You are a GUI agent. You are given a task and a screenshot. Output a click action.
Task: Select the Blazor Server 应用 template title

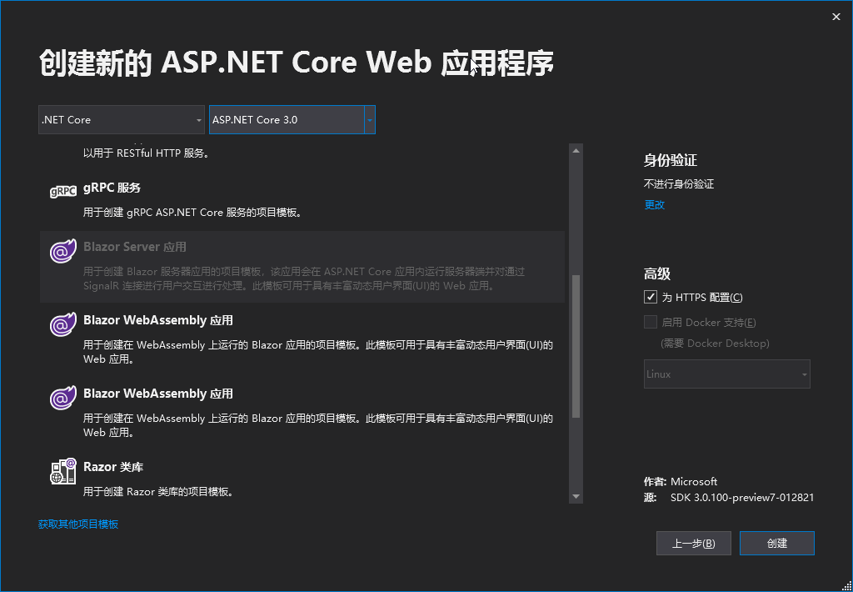[x=135, y=248]
